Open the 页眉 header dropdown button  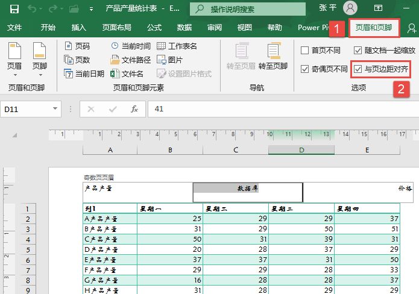(x=14, y=59)
